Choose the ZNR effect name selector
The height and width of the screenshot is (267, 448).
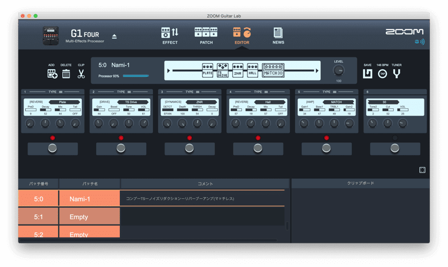pyautogui.click(x=202, y=102)
